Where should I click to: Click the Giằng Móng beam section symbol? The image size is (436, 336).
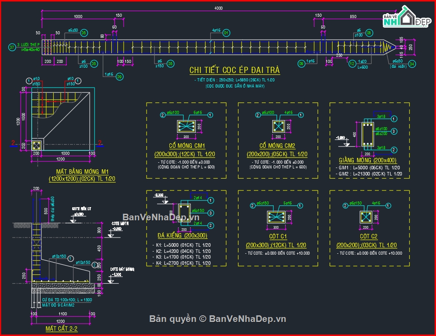tap(367, 134)
